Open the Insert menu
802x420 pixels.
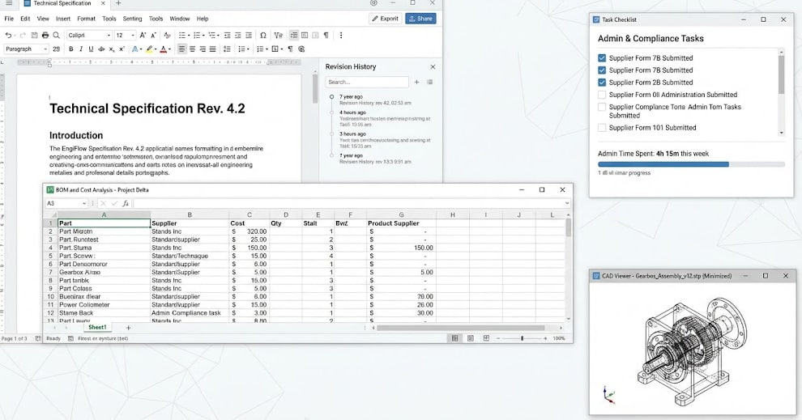(63, 19)
